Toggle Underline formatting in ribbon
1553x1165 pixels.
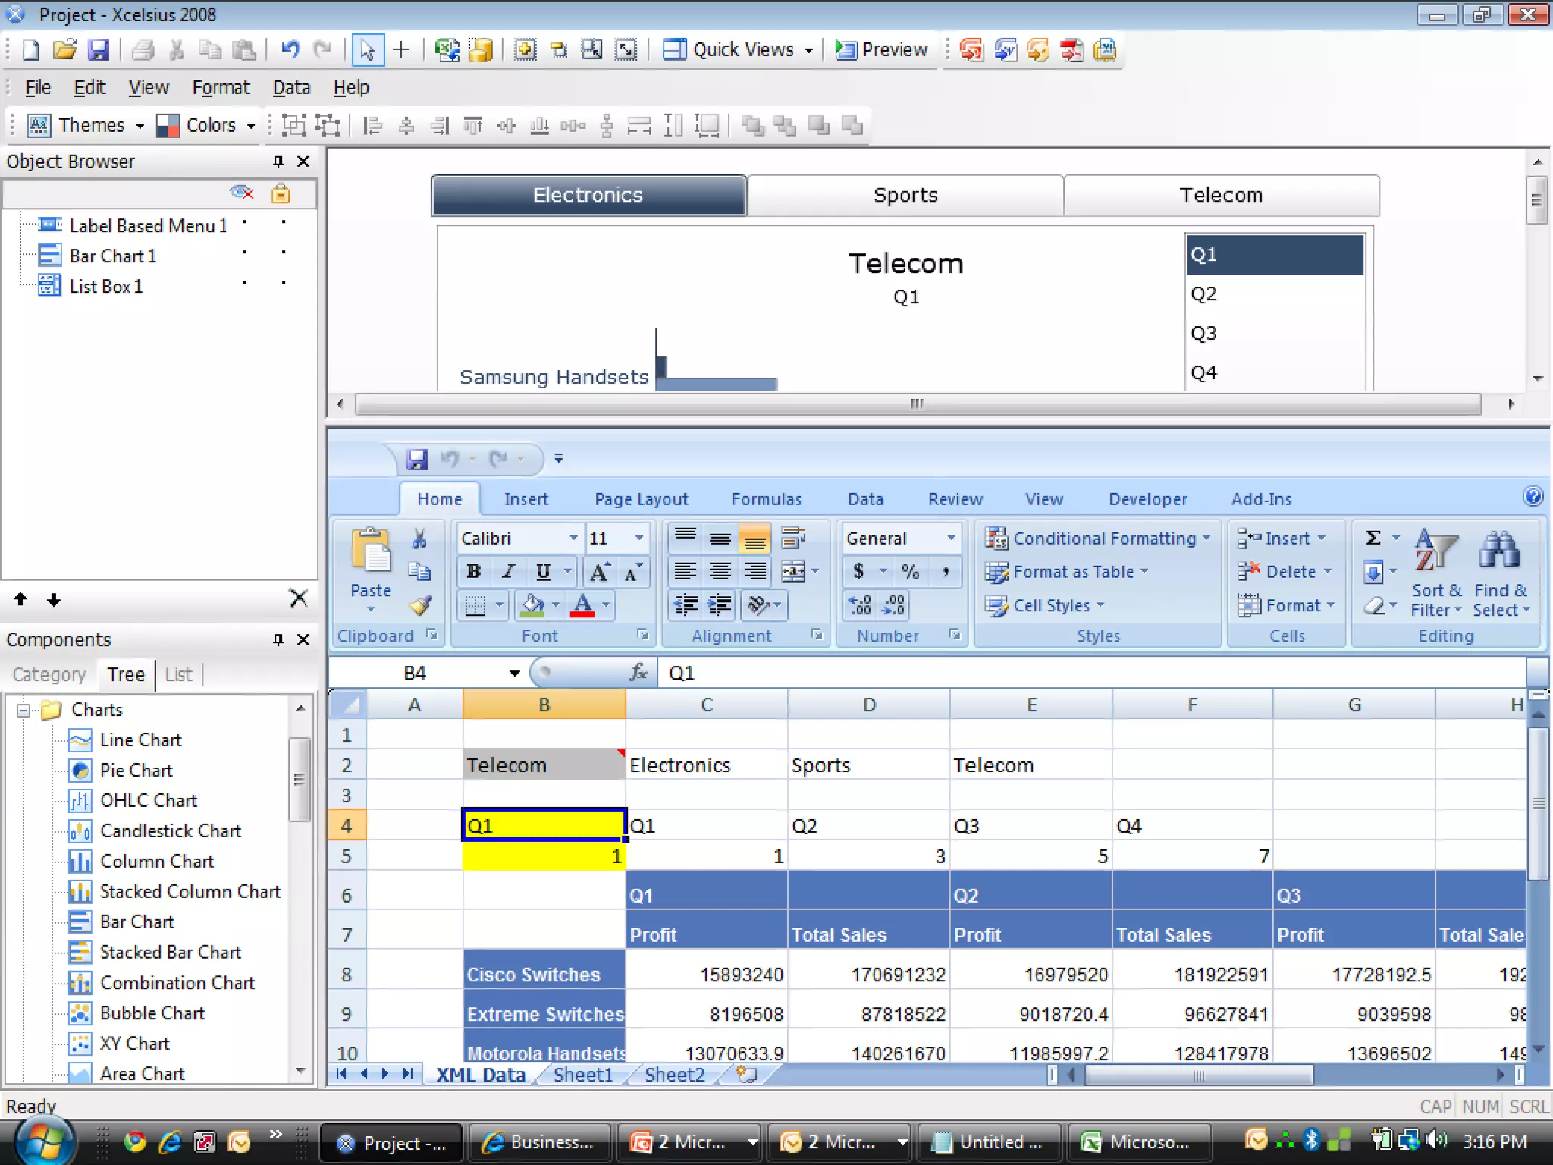pyautogui.click(x=543, y=572)
